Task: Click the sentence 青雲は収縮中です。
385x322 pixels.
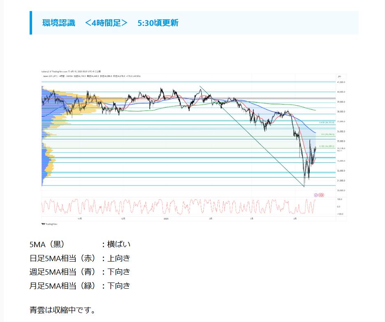Action: [63, 310]
